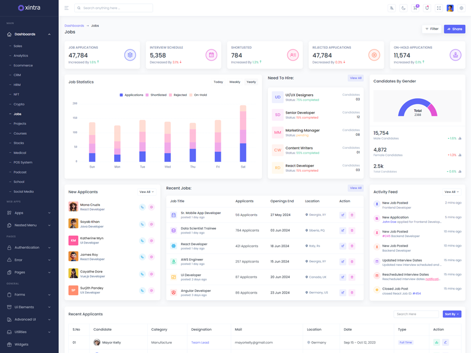
Task: Enter fullscreen using the header icon
Action: point(439,8)
